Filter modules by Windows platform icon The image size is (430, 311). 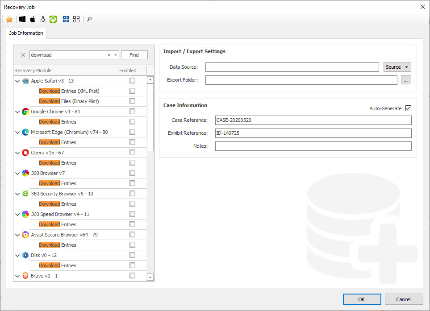22,19
